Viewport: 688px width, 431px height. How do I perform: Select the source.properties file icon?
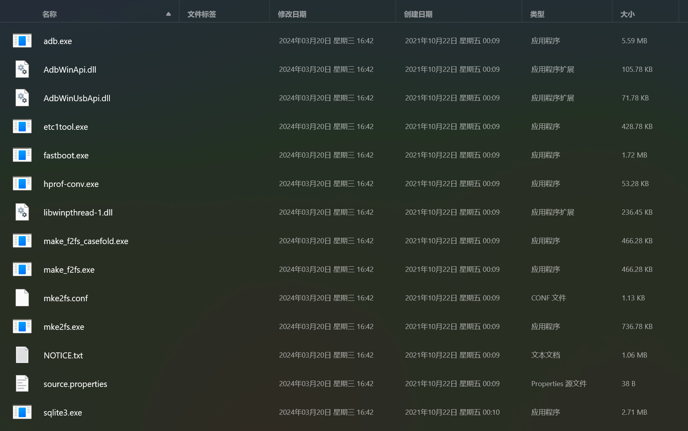22,384
